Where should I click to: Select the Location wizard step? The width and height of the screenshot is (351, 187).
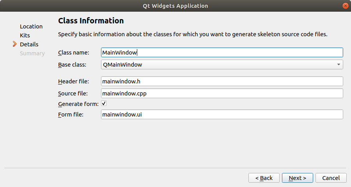point(31,26)
